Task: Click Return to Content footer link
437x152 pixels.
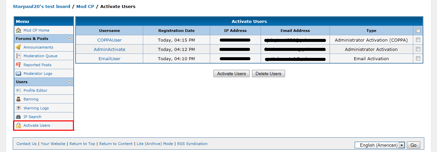Action: (x=116, y=144)
